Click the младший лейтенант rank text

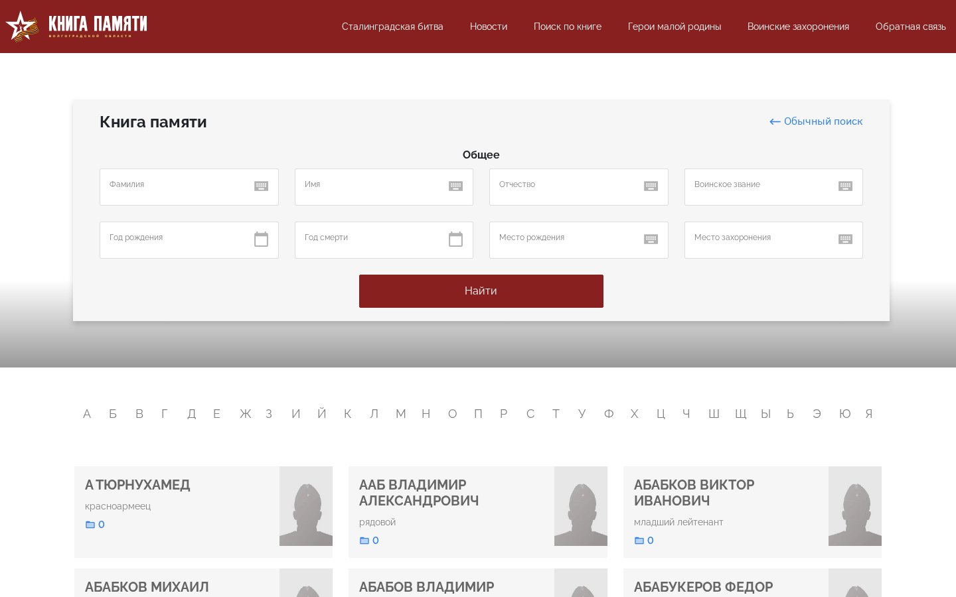pyautogui.click(x=678, y=522)
